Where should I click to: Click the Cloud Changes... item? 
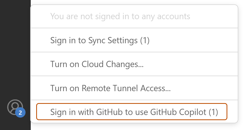(x=97, y=64)
